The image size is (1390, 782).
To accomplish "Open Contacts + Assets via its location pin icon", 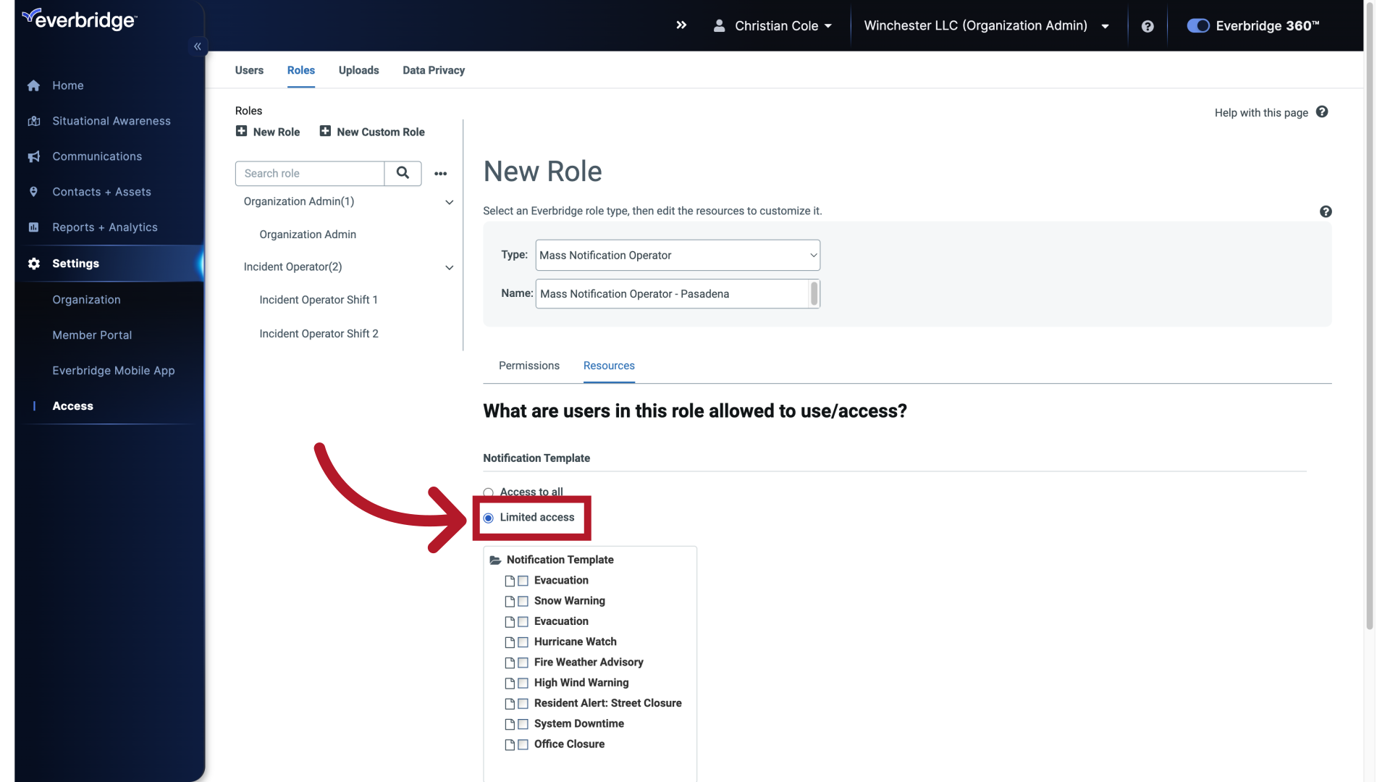I will pos(33,192).
